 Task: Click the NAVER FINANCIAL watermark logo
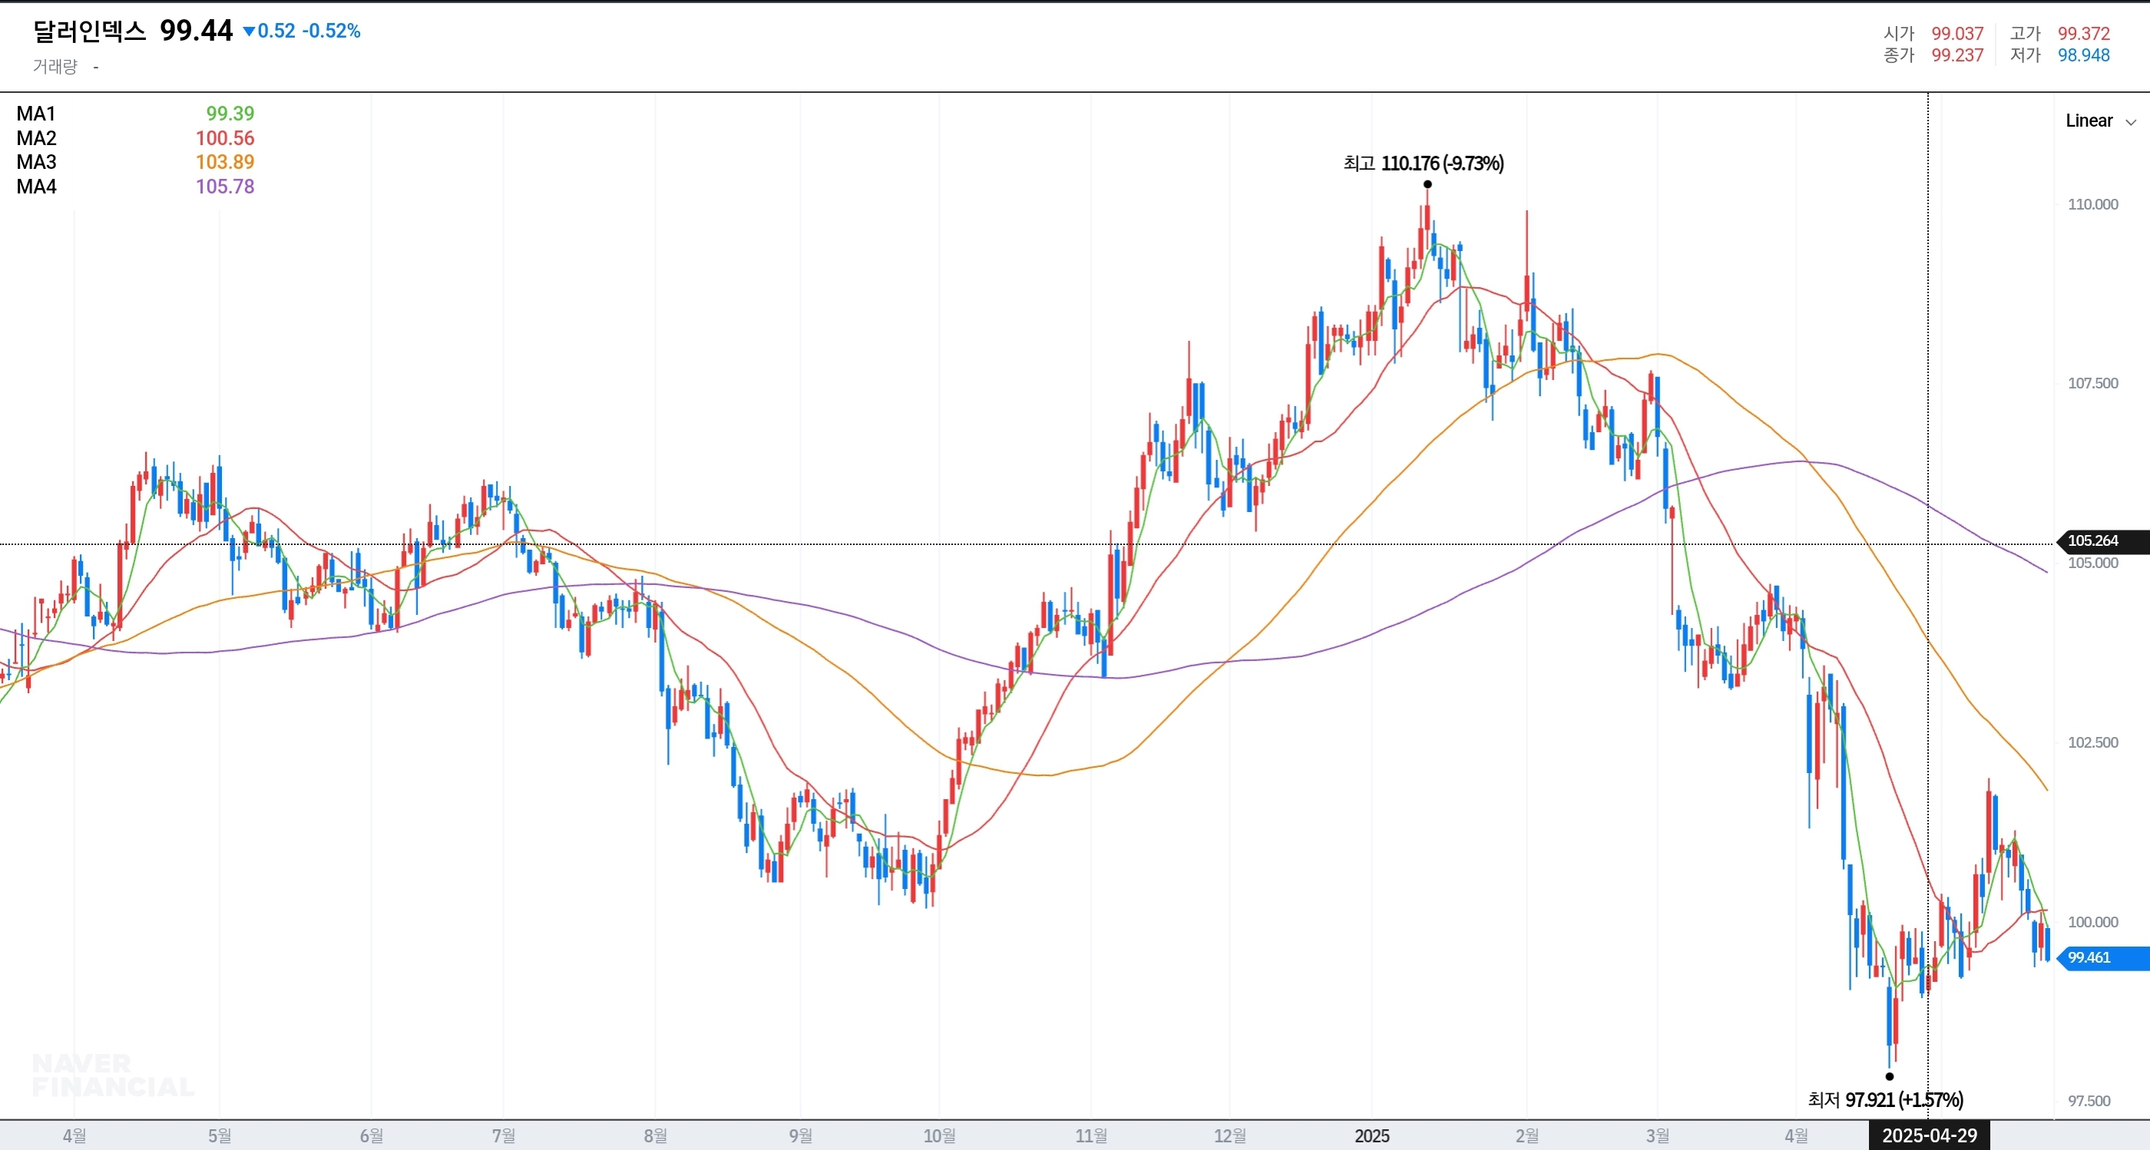point(113,1076)
